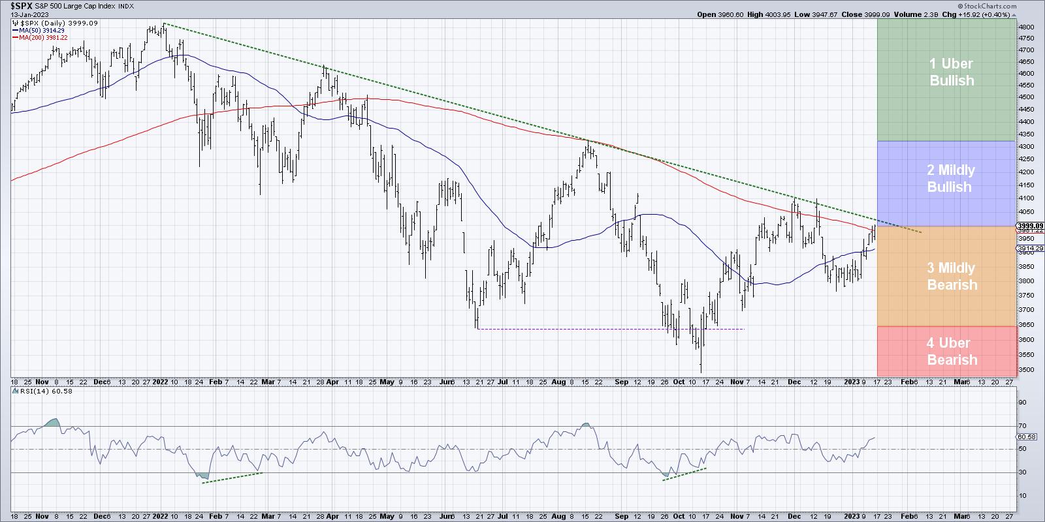Screen dimensions: 1045x522
Task: Click the purple dashed support line
Action: tap(611, 329)
